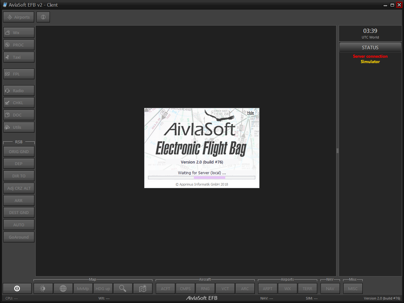The height and width of the screenshot is (303, 404).
Task: Toggle VCT vector display
Action: click(x=225, y=288)
